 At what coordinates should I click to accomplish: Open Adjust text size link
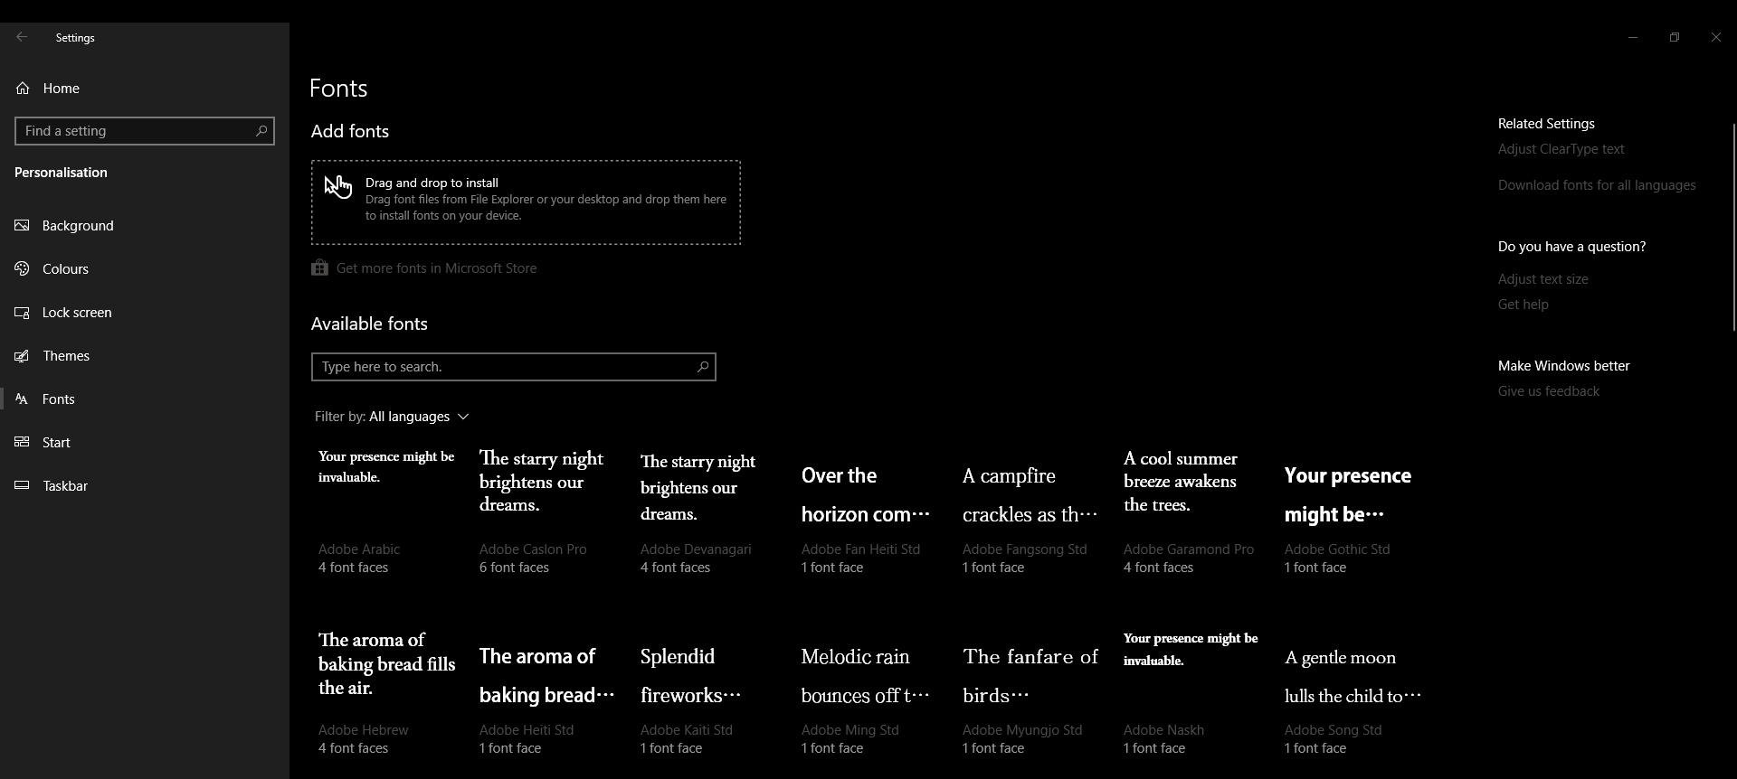[x=1543, y=279]
